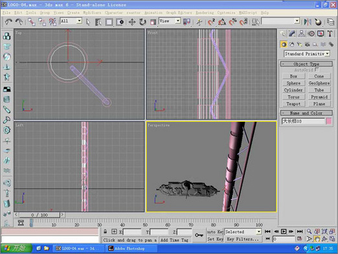338x254 pixels.
Task: Click the Teapot primitive button
Action: tap(293, 104)
